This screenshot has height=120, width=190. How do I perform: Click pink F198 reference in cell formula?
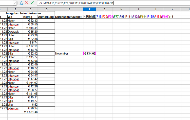click(165, 17)
